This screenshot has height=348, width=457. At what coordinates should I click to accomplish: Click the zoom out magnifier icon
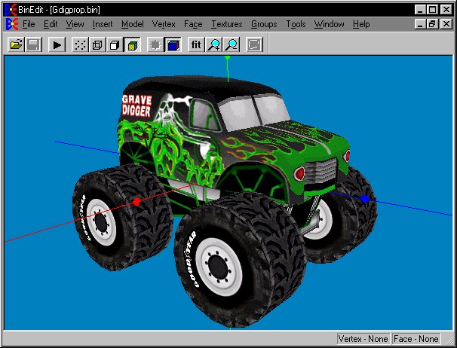(232, 45)
